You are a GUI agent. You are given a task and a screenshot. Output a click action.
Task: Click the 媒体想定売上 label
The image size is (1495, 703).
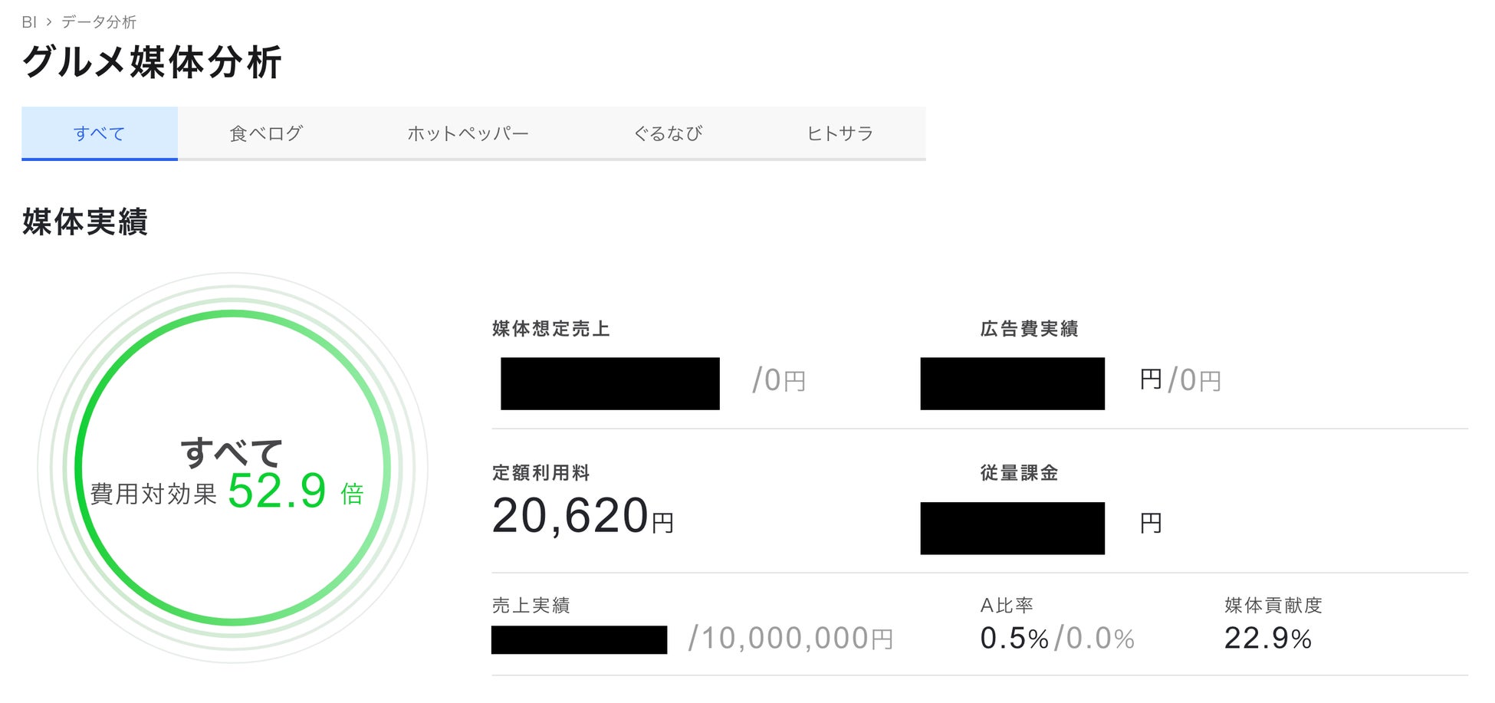[550, 329]
